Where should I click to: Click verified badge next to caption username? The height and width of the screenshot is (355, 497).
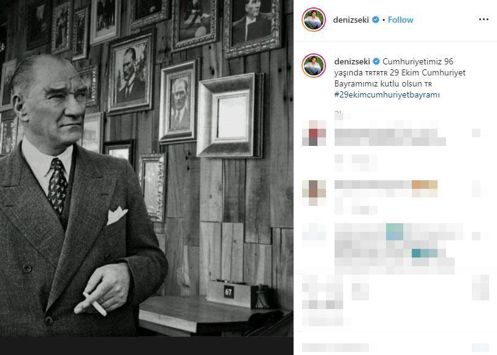[376, 61]
